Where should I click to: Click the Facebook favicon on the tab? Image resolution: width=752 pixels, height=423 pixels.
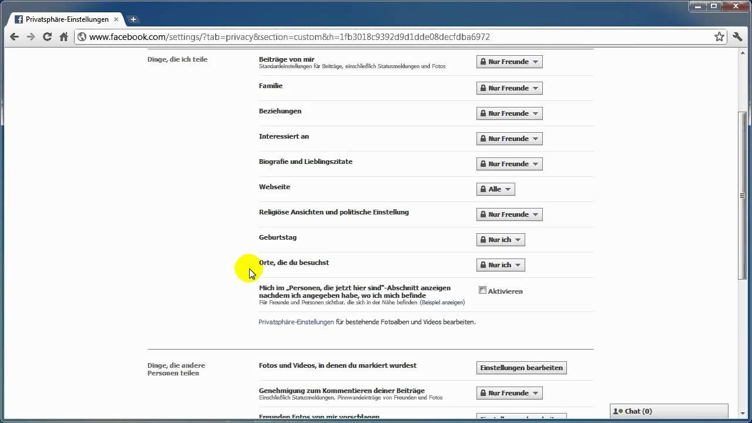(19, 19)
